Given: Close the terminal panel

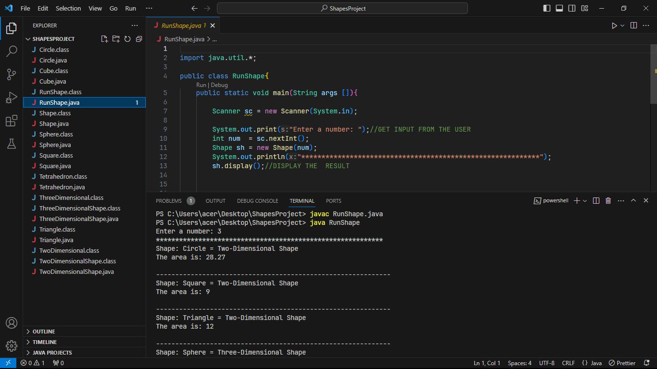Looking at the screenshot, I should point(646,201).
